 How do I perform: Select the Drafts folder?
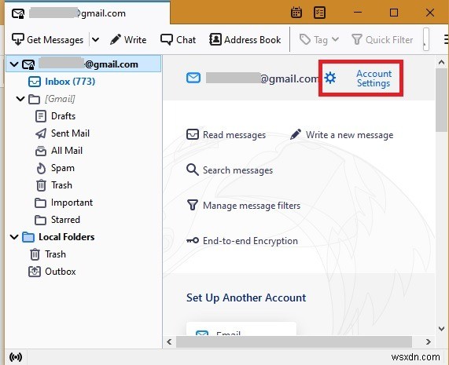(63, 116)
